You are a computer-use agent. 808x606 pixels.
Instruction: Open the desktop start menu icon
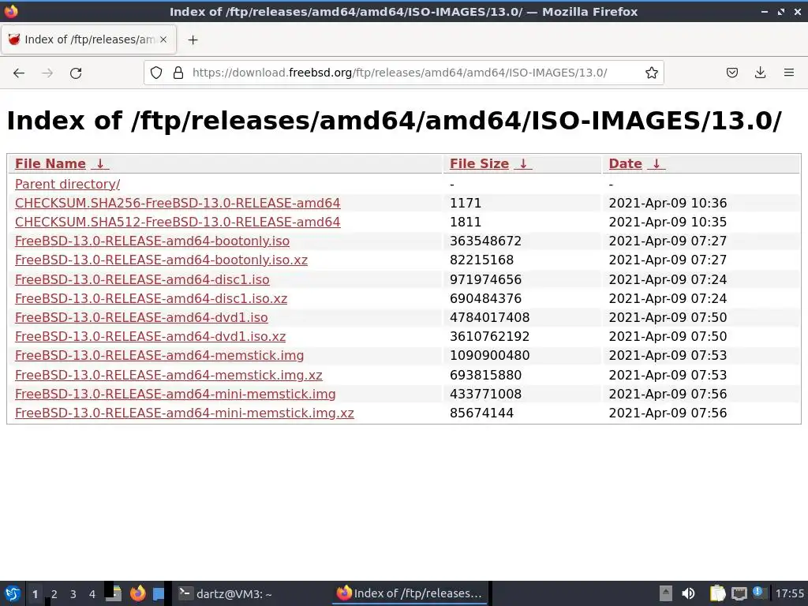[12, 593]
